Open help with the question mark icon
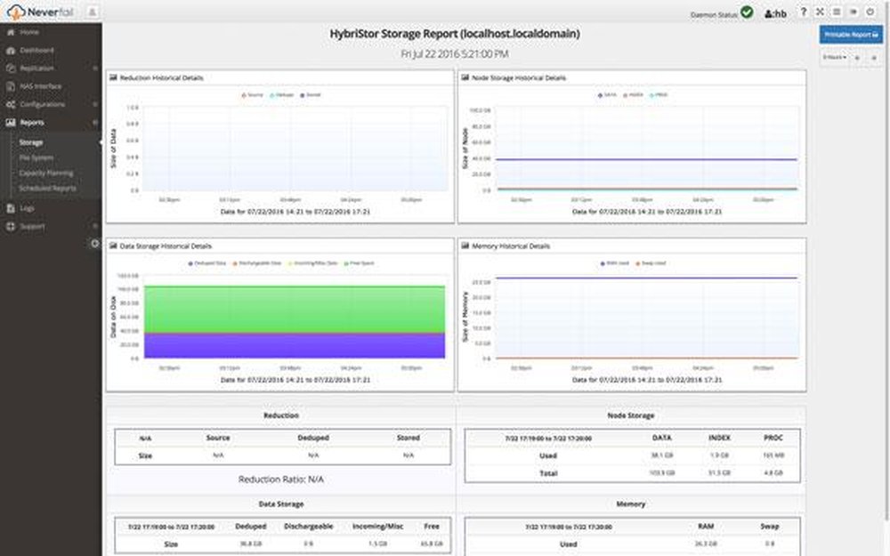The width and height of the screenshot is (890, 556). (803, 12)
